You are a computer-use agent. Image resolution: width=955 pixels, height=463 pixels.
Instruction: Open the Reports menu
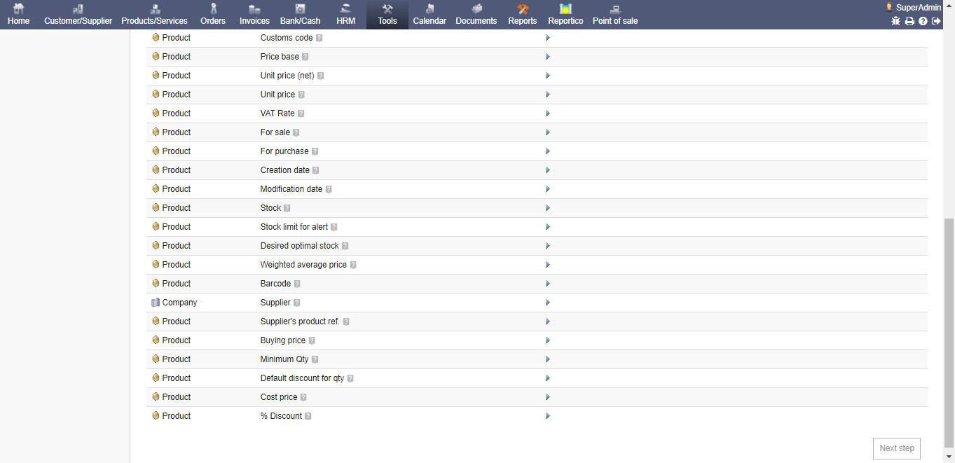point(523,15)
